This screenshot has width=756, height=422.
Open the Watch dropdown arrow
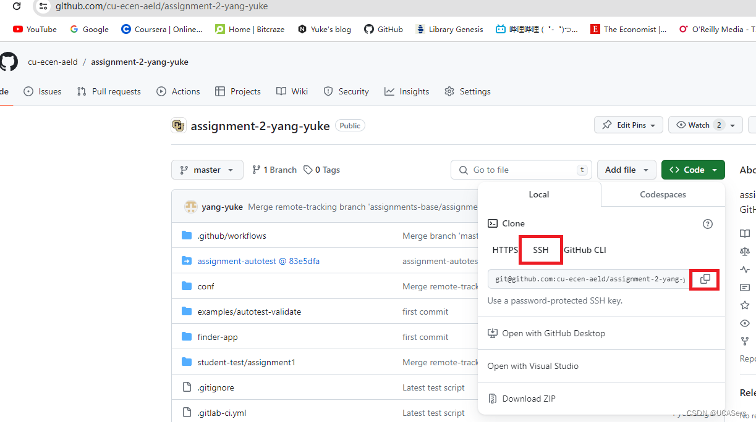732,125
